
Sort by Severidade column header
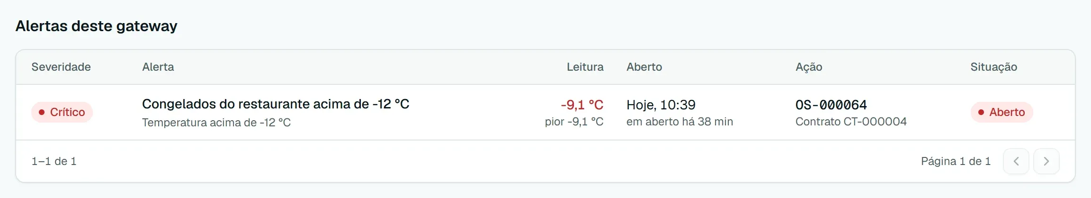pyautogui.click(x=61, y=67)
